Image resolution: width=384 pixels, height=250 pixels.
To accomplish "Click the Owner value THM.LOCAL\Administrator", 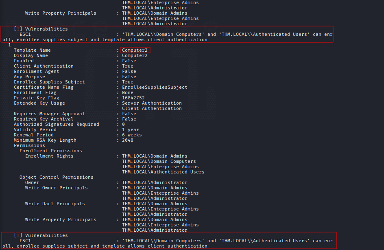I will pyautogui.click(x=155, y=182).
